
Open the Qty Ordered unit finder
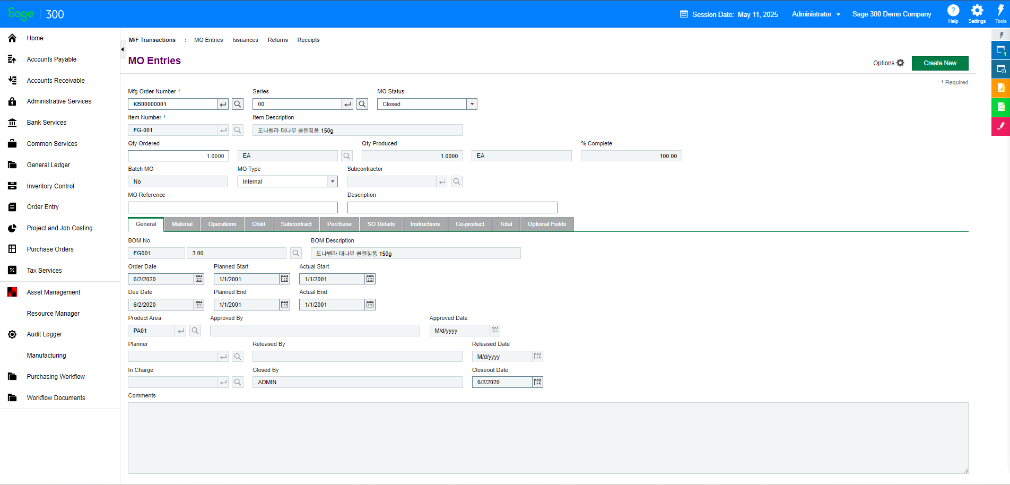pyautogui.click(x=347, y=155)
